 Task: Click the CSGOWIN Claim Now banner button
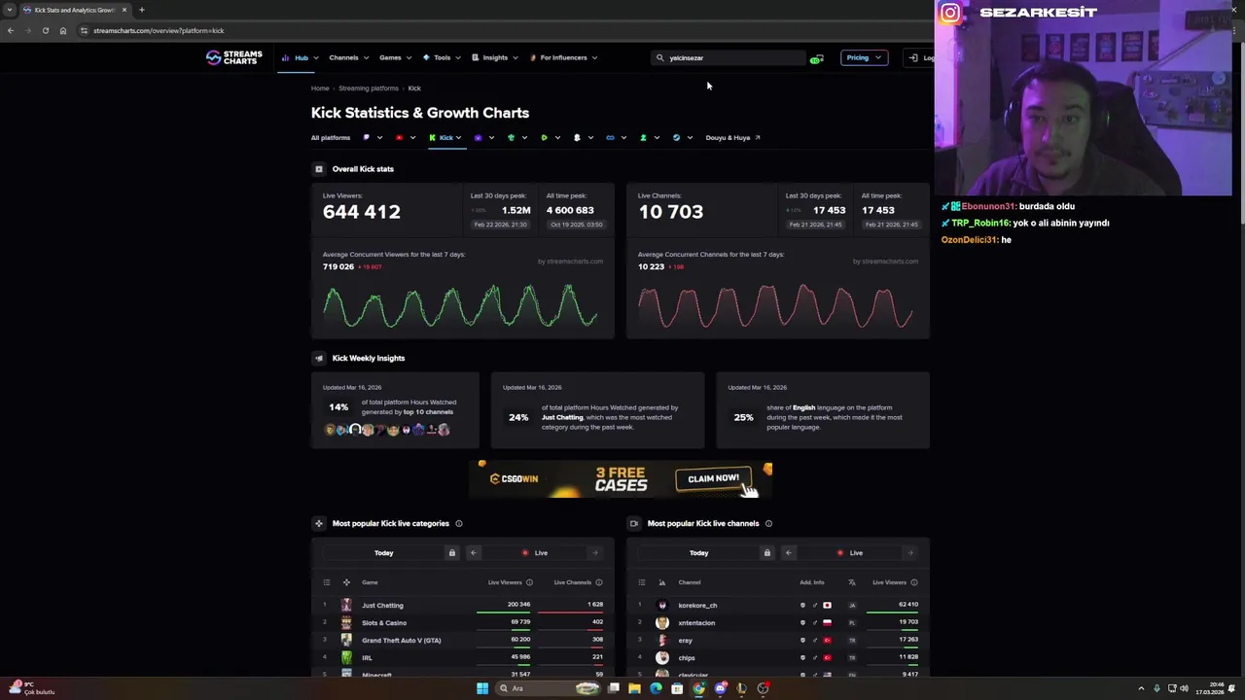click(714, 478)
